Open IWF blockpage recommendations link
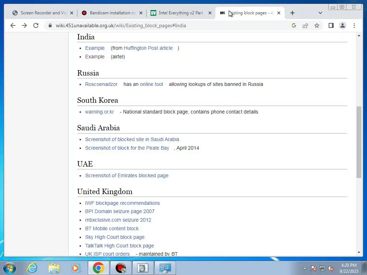 coord(123,203)
